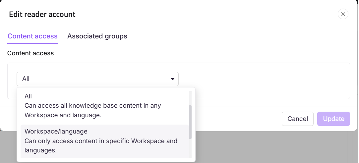Switch to the Associated groups tab
This screenshot has width=359, height=163.
97,36
